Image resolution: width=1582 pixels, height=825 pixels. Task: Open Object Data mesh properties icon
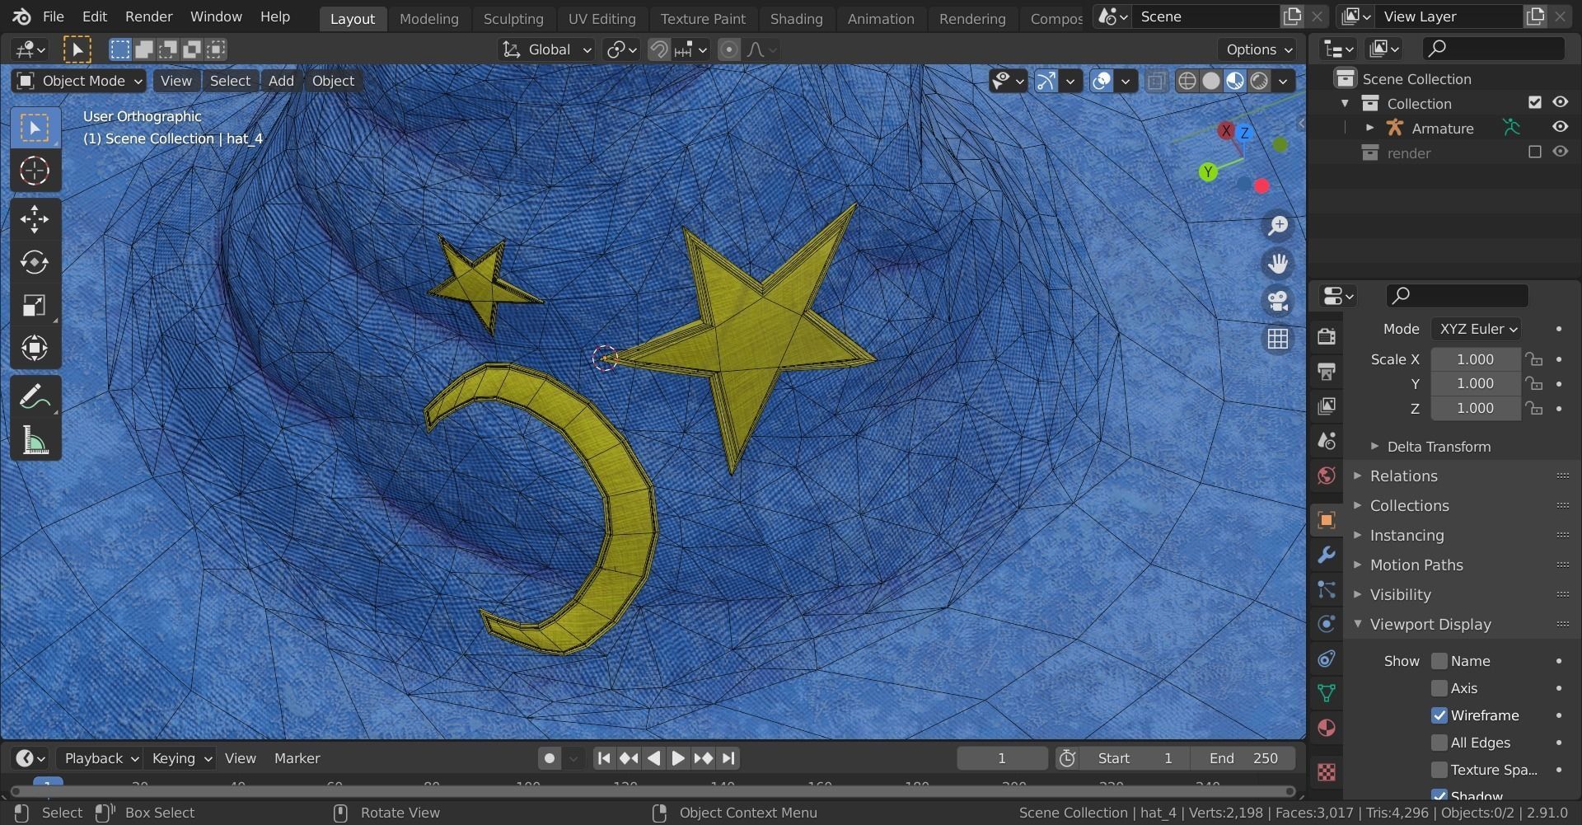click(x=1327, y=693)
